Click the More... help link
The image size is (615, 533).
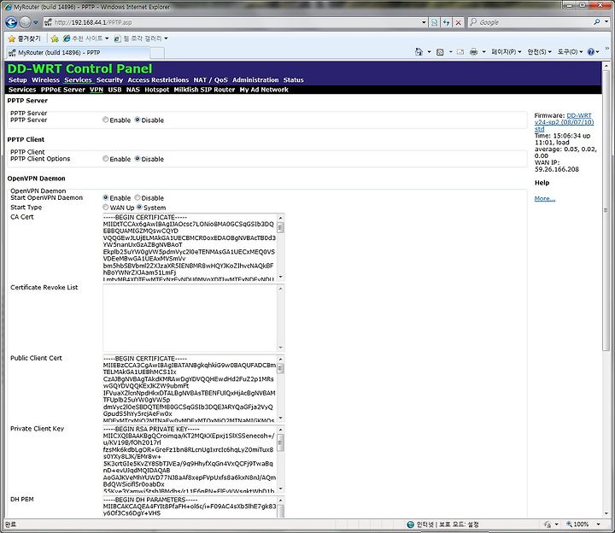[544, 198]
